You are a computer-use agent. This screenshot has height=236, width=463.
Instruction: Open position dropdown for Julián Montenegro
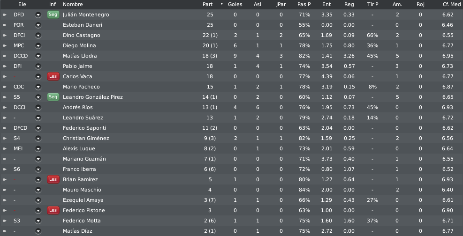pos(38,15)
